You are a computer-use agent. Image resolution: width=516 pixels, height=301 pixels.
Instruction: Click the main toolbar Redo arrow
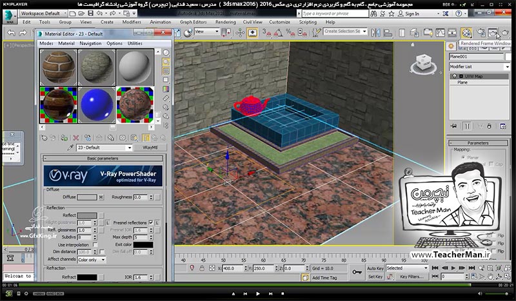[x=23, y=33]
